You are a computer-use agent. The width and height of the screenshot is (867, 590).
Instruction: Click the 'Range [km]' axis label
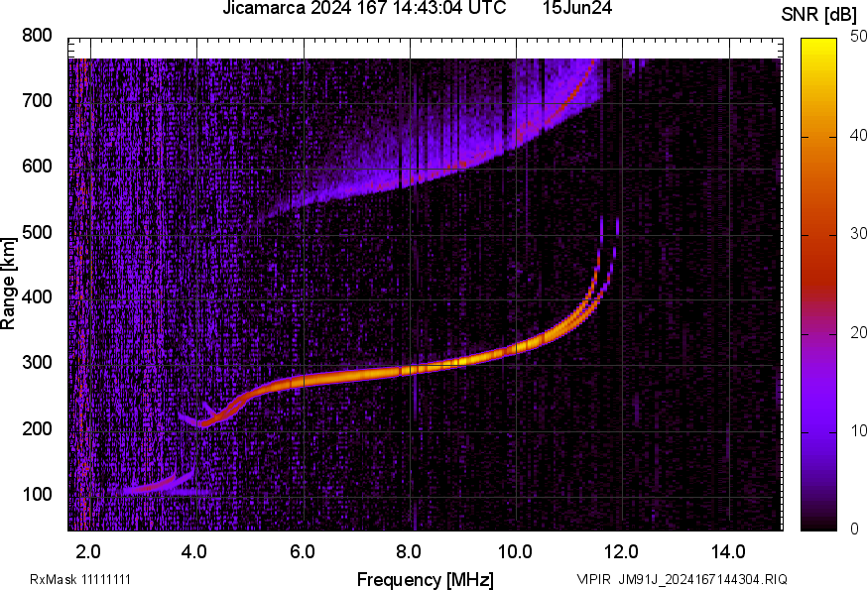point(8,284)
